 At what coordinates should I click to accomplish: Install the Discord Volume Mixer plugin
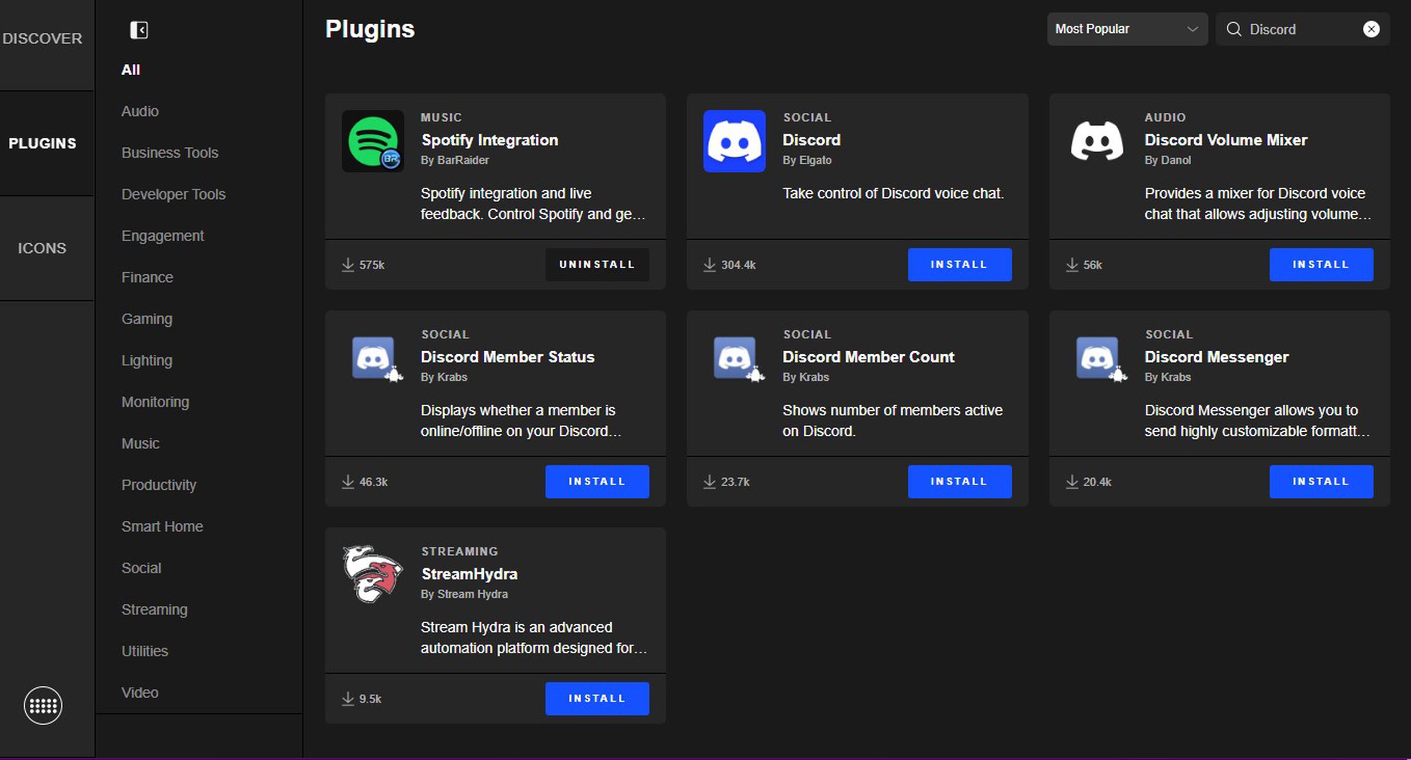coord(1321,264)
